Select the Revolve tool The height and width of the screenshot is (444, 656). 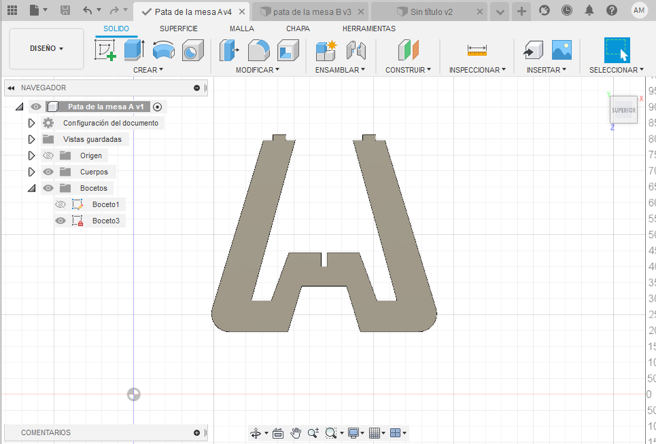point(163,48)
